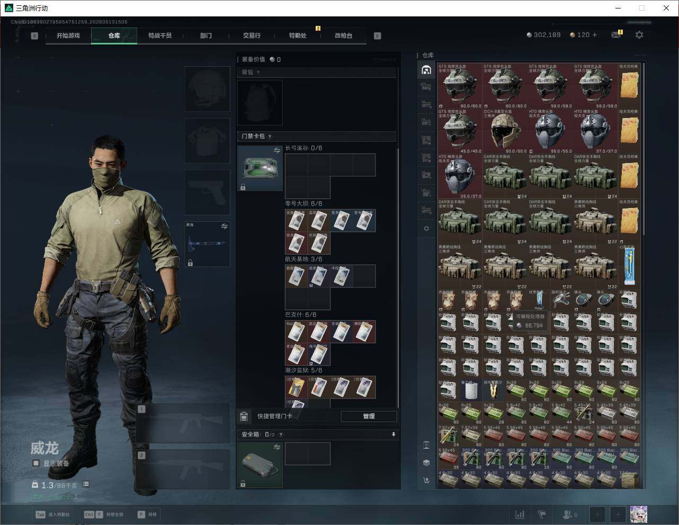The height and width of the screenshot is (525, 679).
Task: Click the lock icon under safe box
Action: coord(243,484)
